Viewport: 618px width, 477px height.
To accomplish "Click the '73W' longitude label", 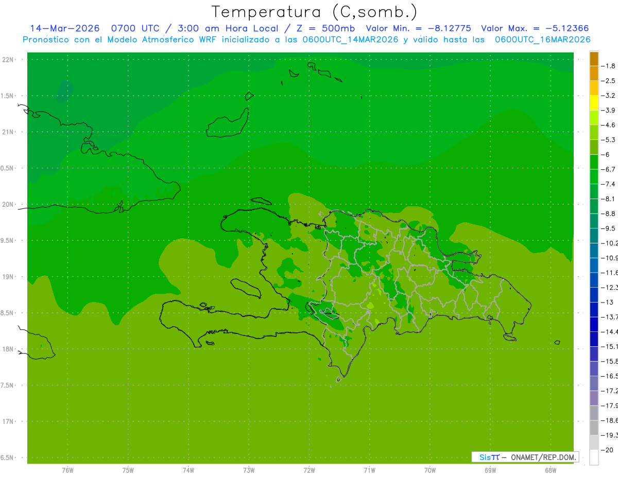I will (x=249, y=470).
